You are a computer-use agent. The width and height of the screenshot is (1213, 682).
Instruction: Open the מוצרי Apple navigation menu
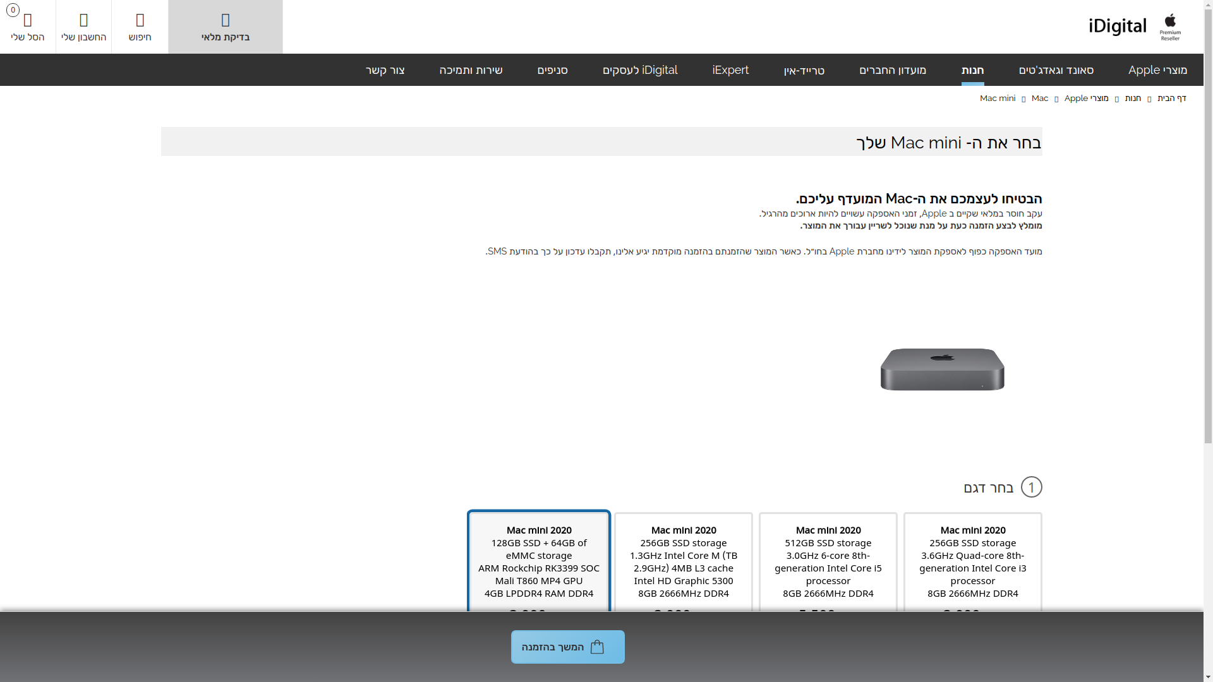pos(1158,69)
